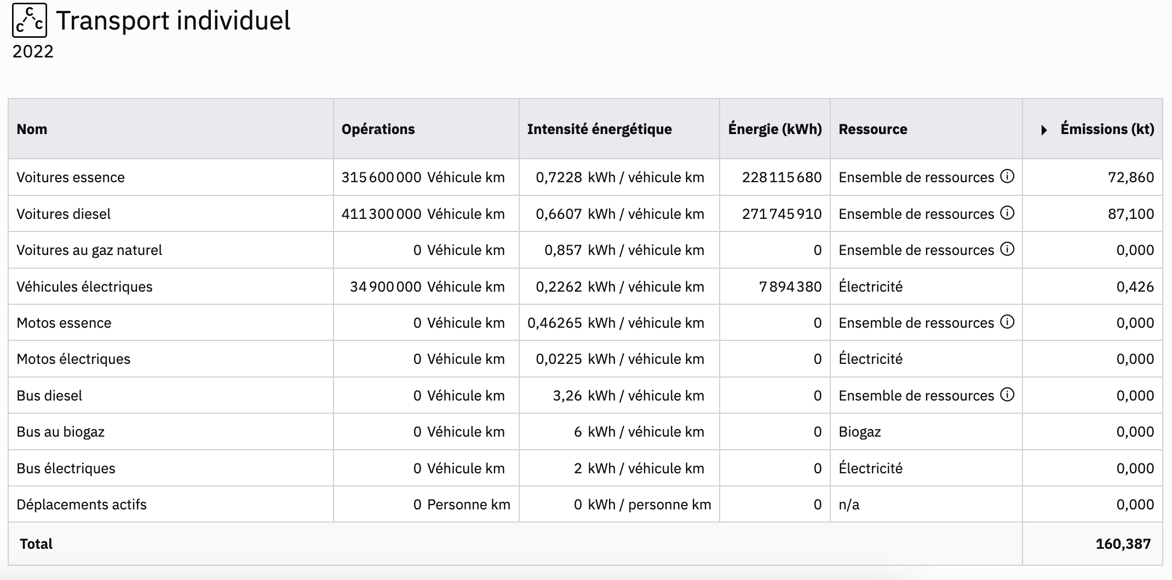Image resolution: width=1172 pixels, height=580 pixels.
Task: Click the Transport individuel molecule icon
Action: pos(30,20)
